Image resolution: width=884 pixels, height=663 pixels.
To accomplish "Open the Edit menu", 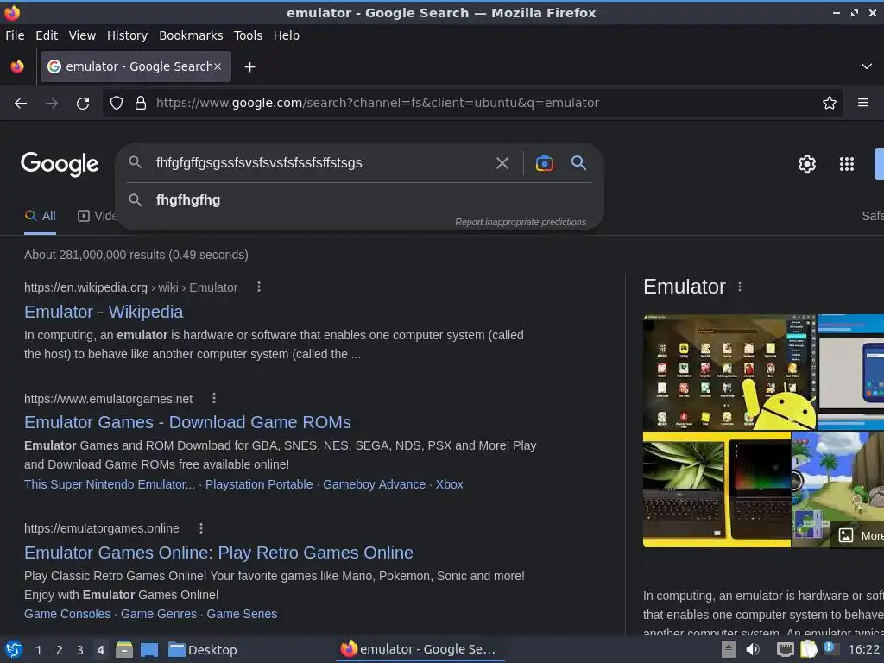I will coord(47,35).
